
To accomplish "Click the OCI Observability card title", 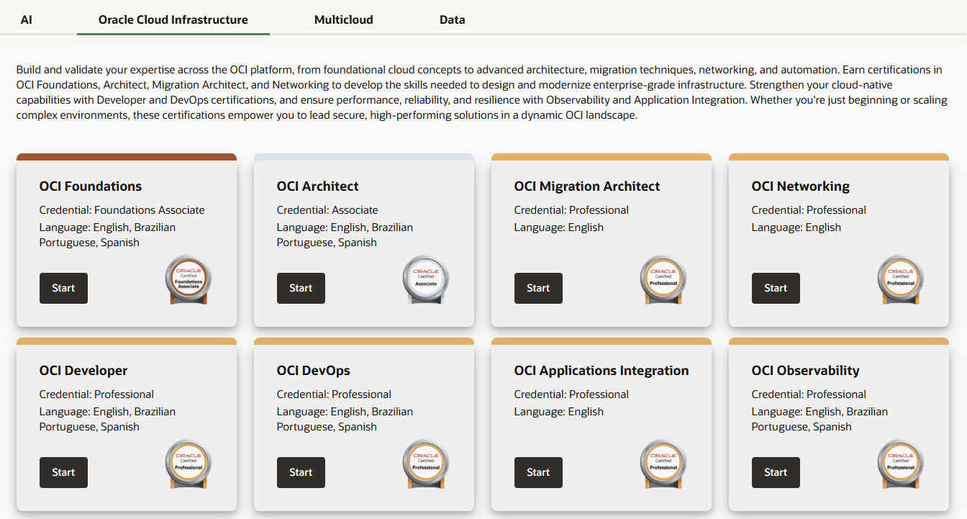I will 806,371.
